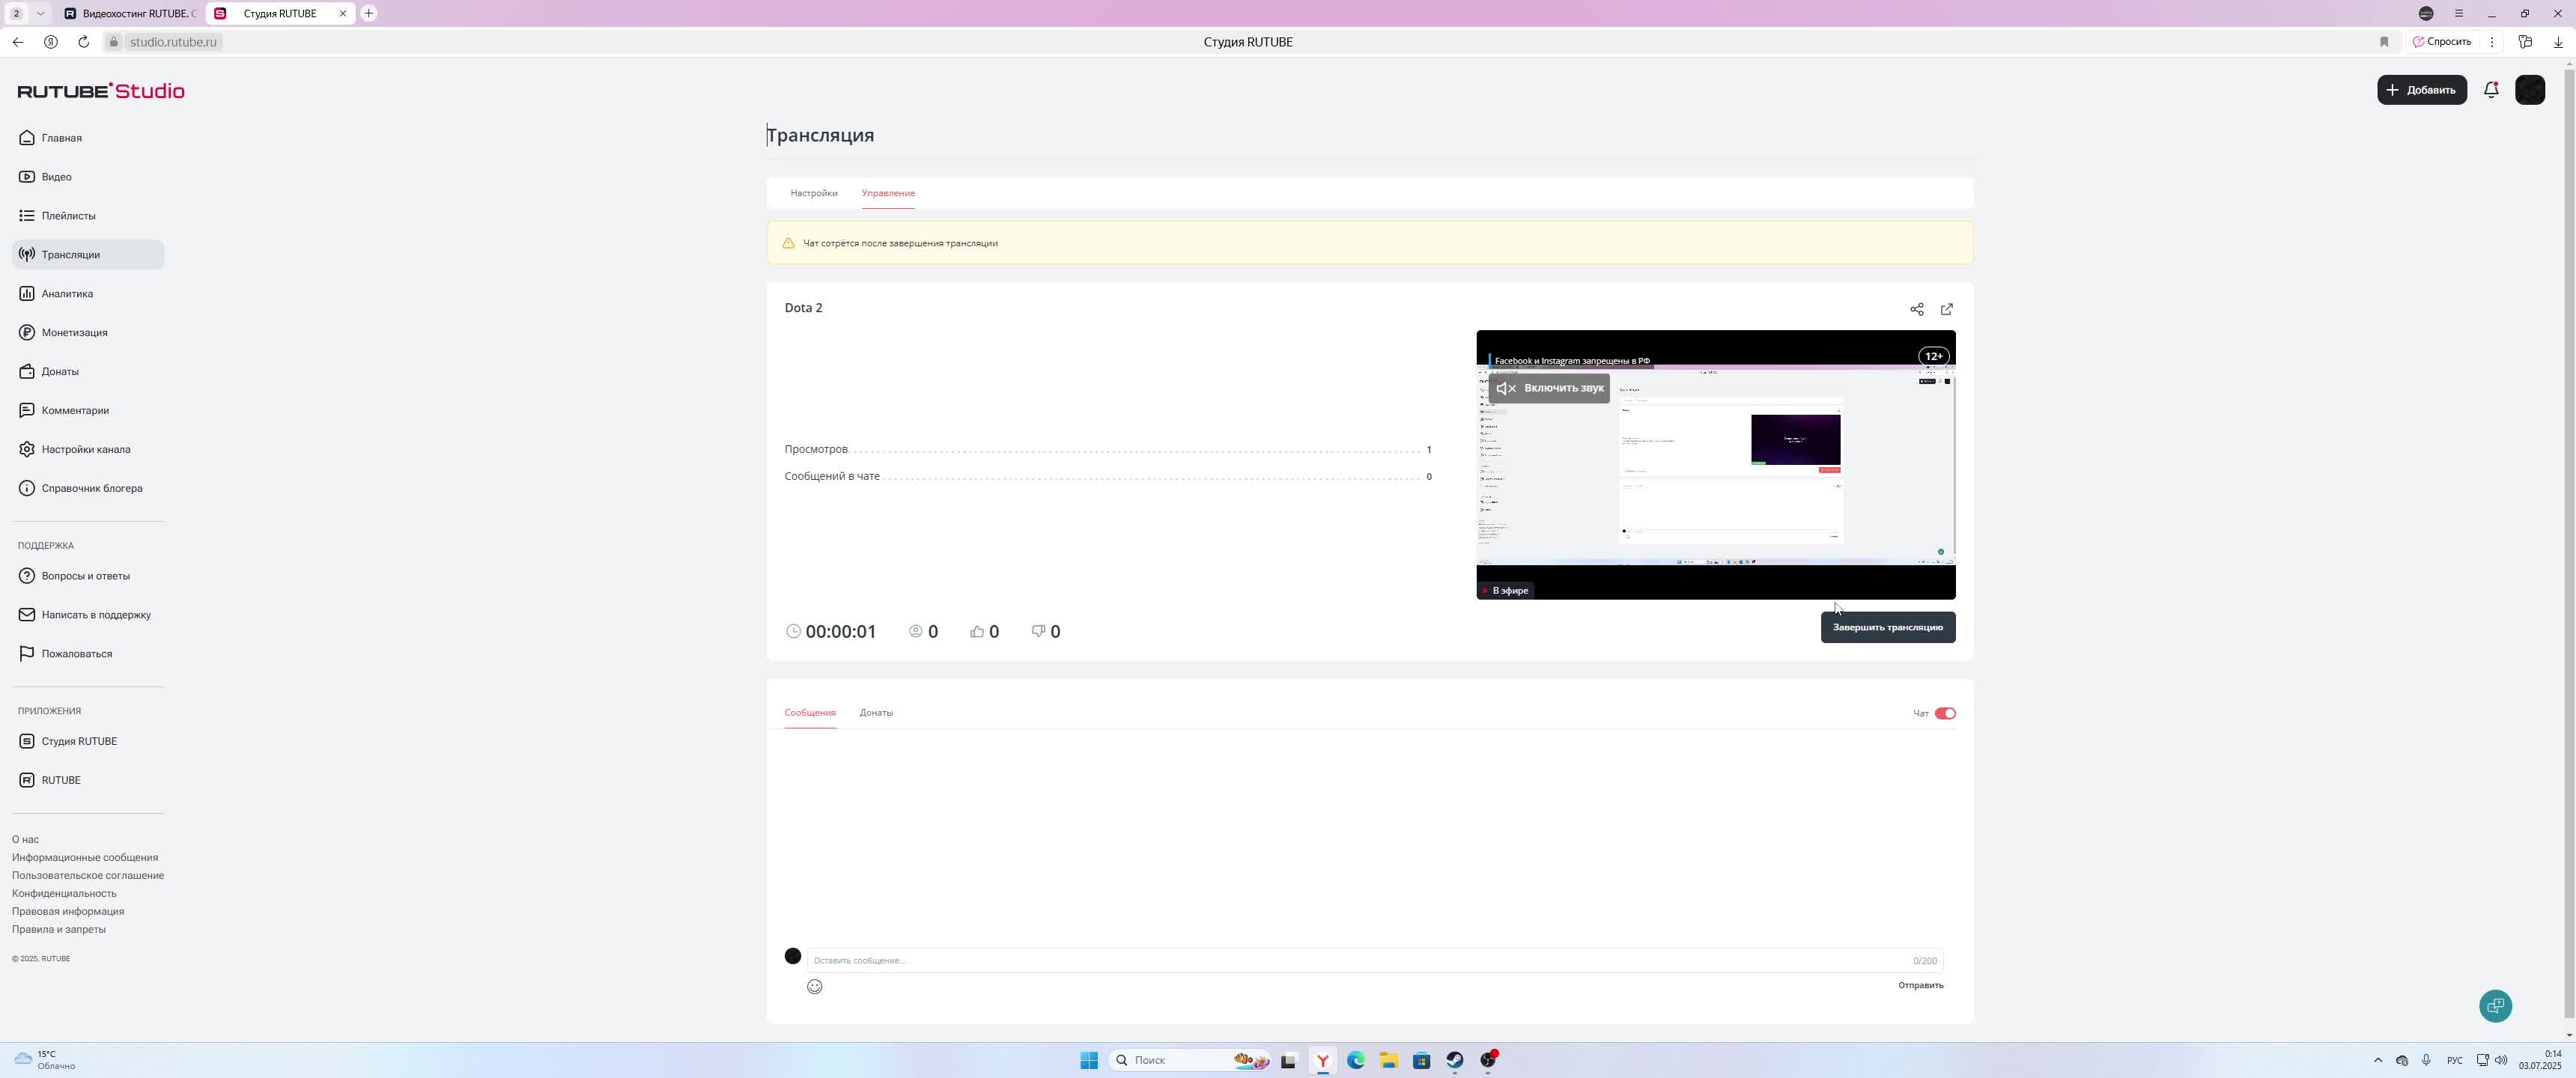Open the emoji picker in chat
This screenshot has width=2576, height=1078.
(x=814, y=987)
